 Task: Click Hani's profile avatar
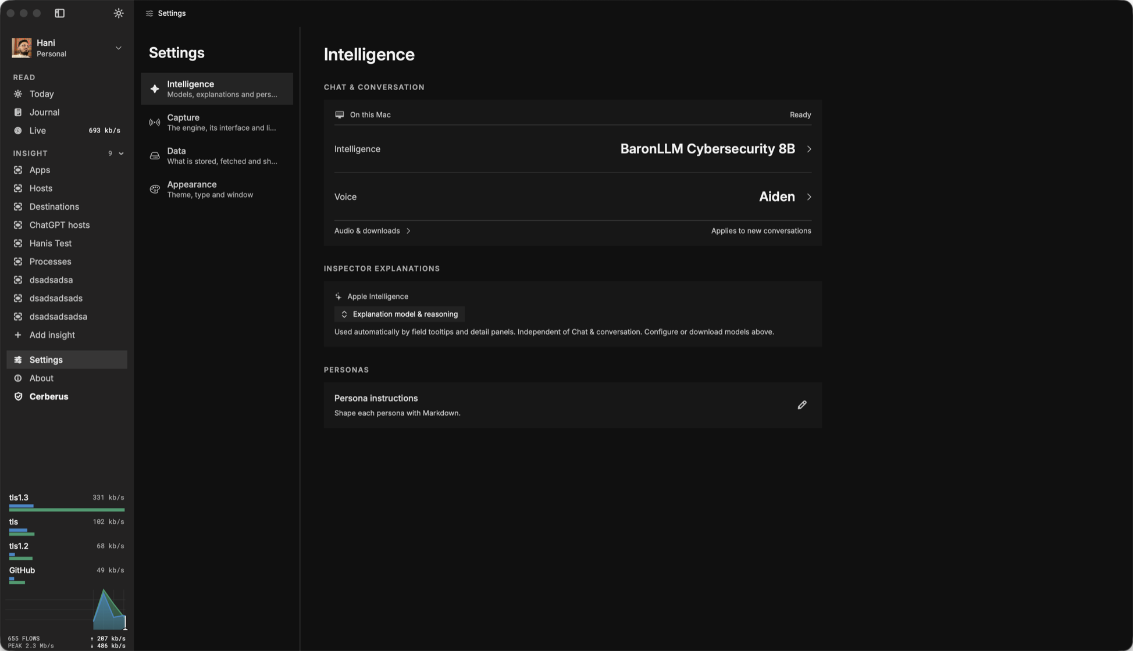pos(22,48)
